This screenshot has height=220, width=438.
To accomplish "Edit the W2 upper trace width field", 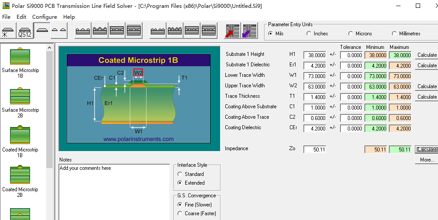I will (315, 86).
